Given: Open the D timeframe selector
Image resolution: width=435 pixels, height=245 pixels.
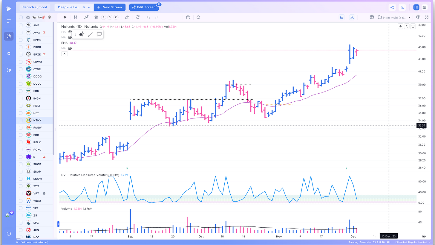Looking at the screenshot, I should (x=65, y=17).
